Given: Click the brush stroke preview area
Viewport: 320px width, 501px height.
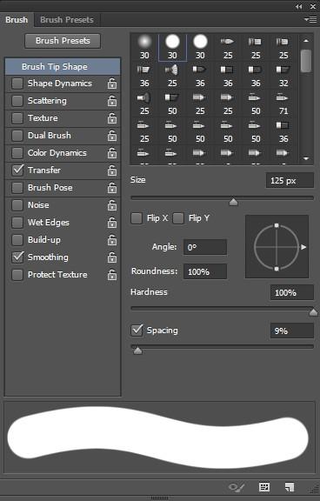Looking at the screenshot, I should coord(160,438).
